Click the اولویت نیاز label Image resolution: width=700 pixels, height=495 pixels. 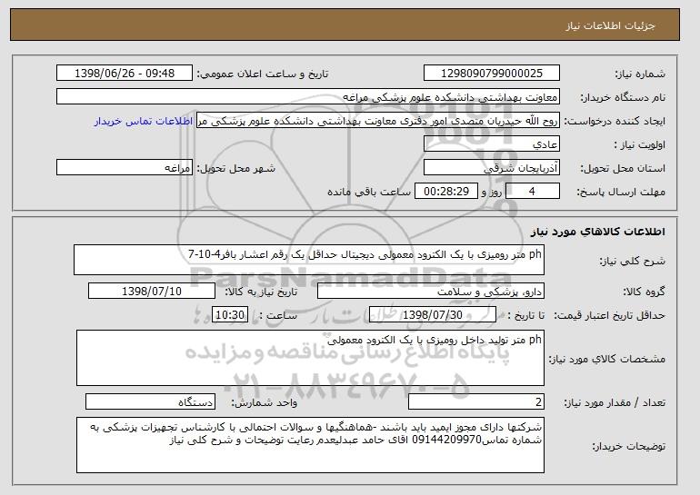[x=640, y=145]
